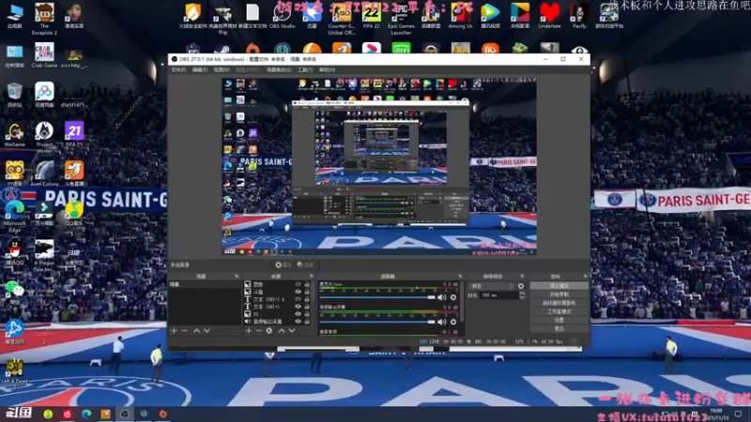Viewport: 751px width, 422px height.
Task: Open Recycle Bin desktop icon
Action: pyautogui.click(x=14, y=95)
